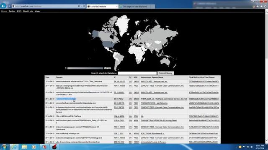The height and width of the screenshot is (150, 268).
Task: Click the page scrollbar up arrow
Action: (266, 12)
